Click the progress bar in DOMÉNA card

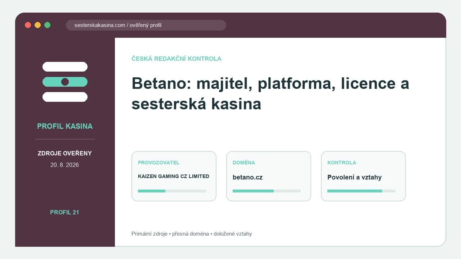click(267, 191)
